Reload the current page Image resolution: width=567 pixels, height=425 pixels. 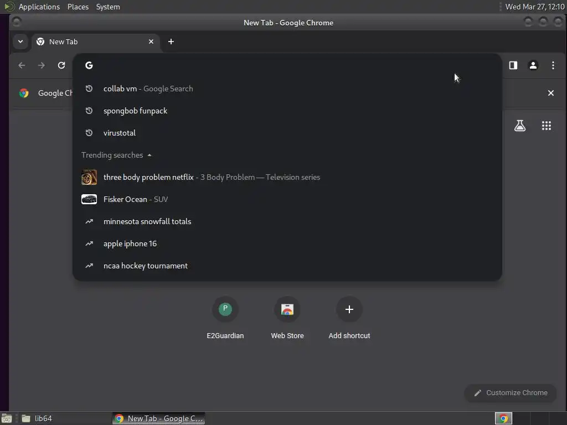pyautogui.click(x=61, y=65)
